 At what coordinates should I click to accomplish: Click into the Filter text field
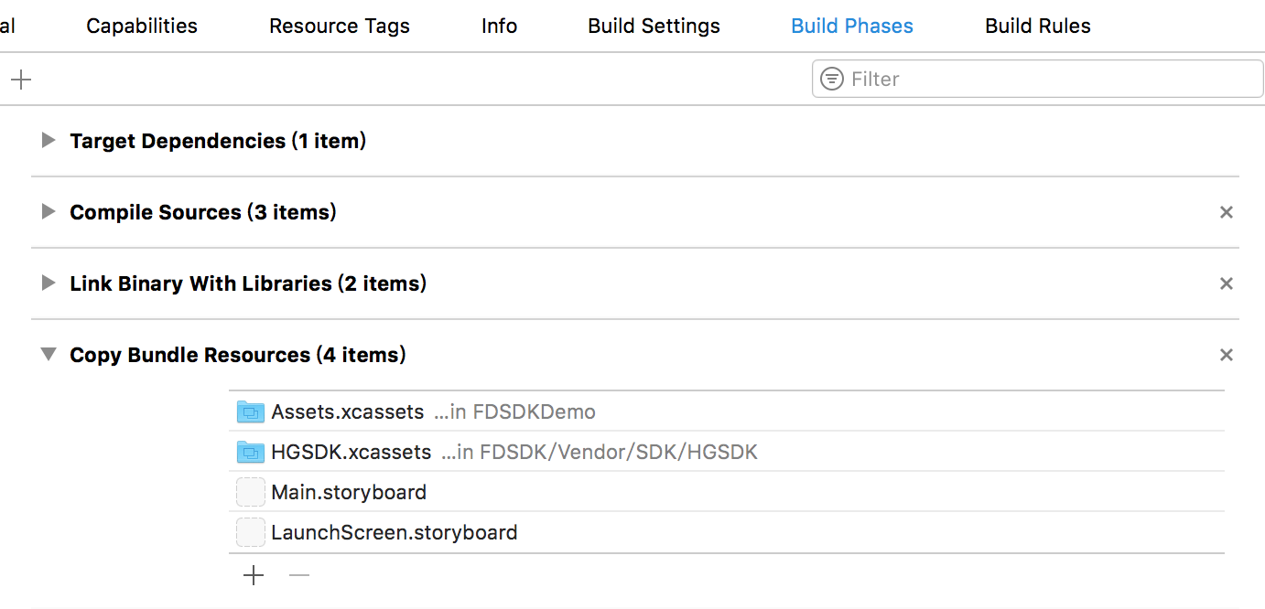(1043, 79)
